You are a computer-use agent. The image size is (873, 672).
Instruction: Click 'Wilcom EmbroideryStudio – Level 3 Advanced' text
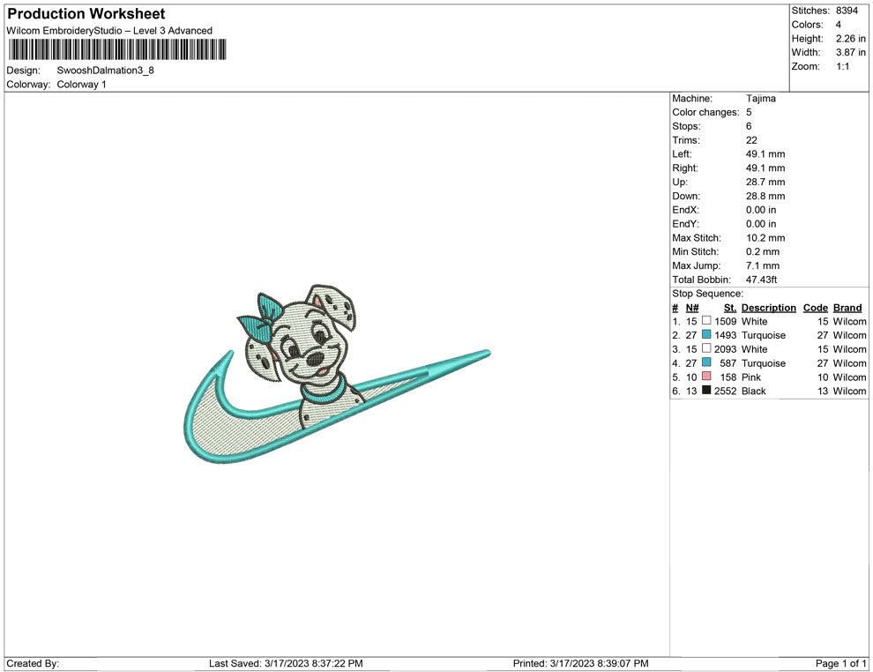109,31
